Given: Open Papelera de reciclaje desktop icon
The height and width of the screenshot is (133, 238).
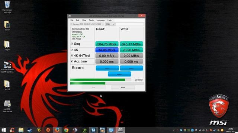Looking at the screenshot, I should [7, 7].
